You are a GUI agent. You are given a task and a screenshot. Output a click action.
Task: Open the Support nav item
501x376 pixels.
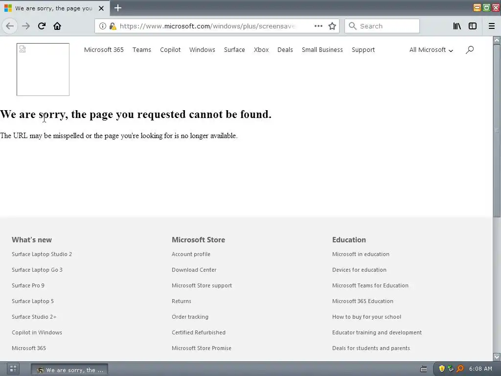[363, 50]
